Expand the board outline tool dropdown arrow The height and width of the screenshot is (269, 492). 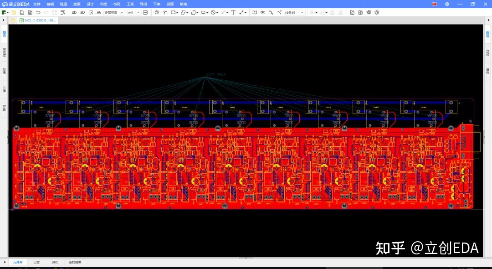tap(198, 13)
